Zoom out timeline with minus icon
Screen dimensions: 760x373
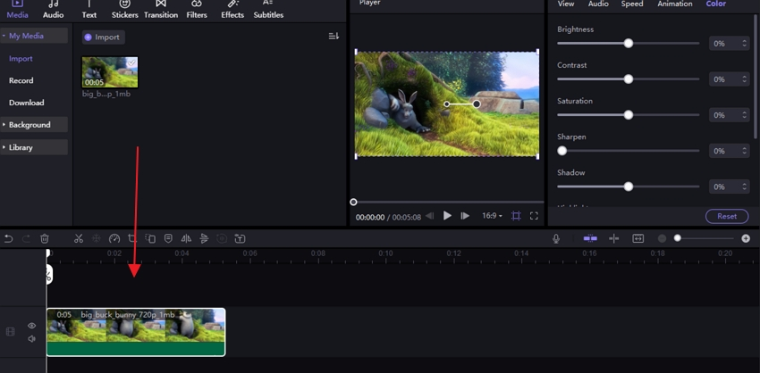point(662,238)
